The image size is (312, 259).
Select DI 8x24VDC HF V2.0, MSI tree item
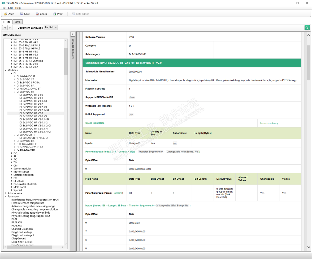click(34, 120)
